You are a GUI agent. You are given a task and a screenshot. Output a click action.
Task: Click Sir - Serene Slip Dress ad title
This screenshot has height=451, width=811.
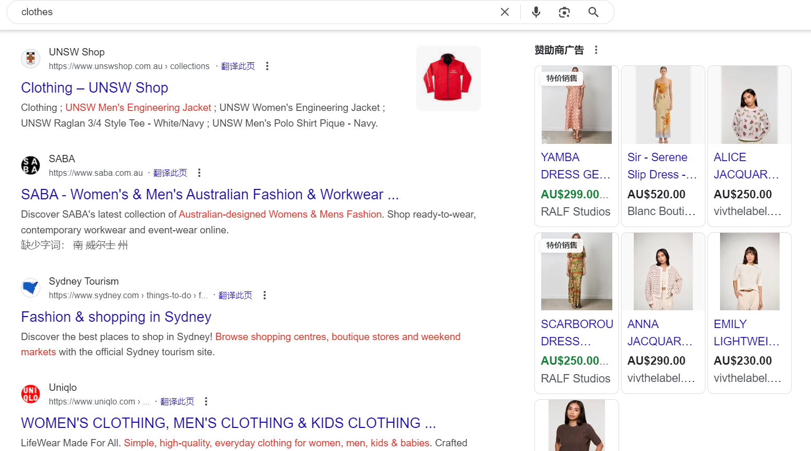(662, 166)
